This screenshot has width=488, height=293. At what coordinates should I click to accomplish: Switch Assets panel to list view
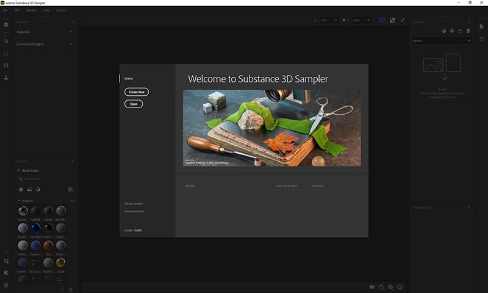click(x=71, y=189)
